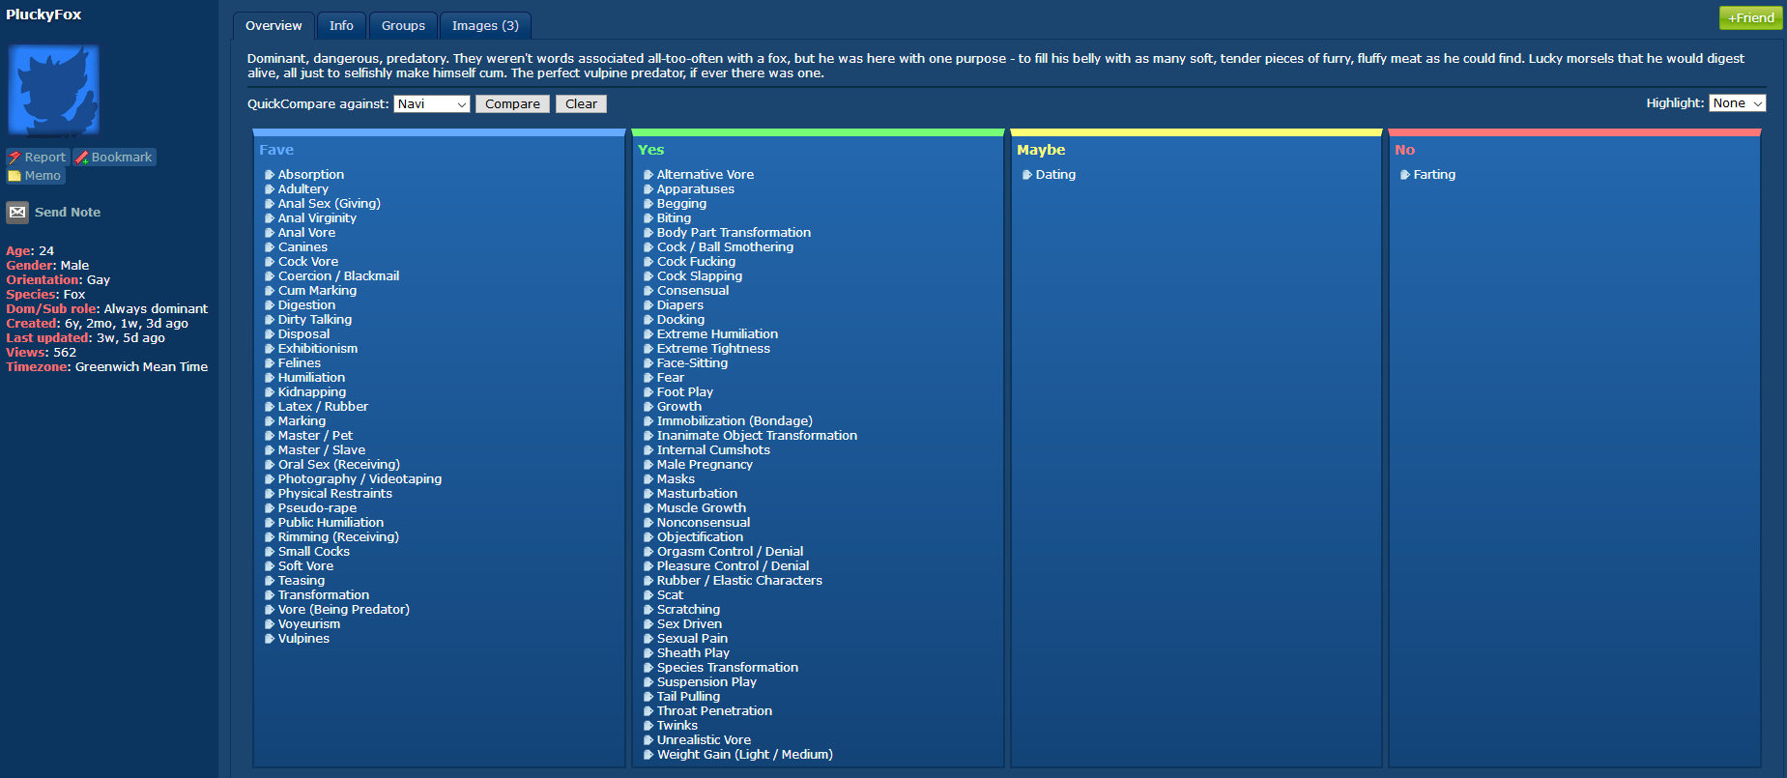Open the Highlight dropdown
The width and height of the screenshot is (1787, 778).
(1737, 103)
